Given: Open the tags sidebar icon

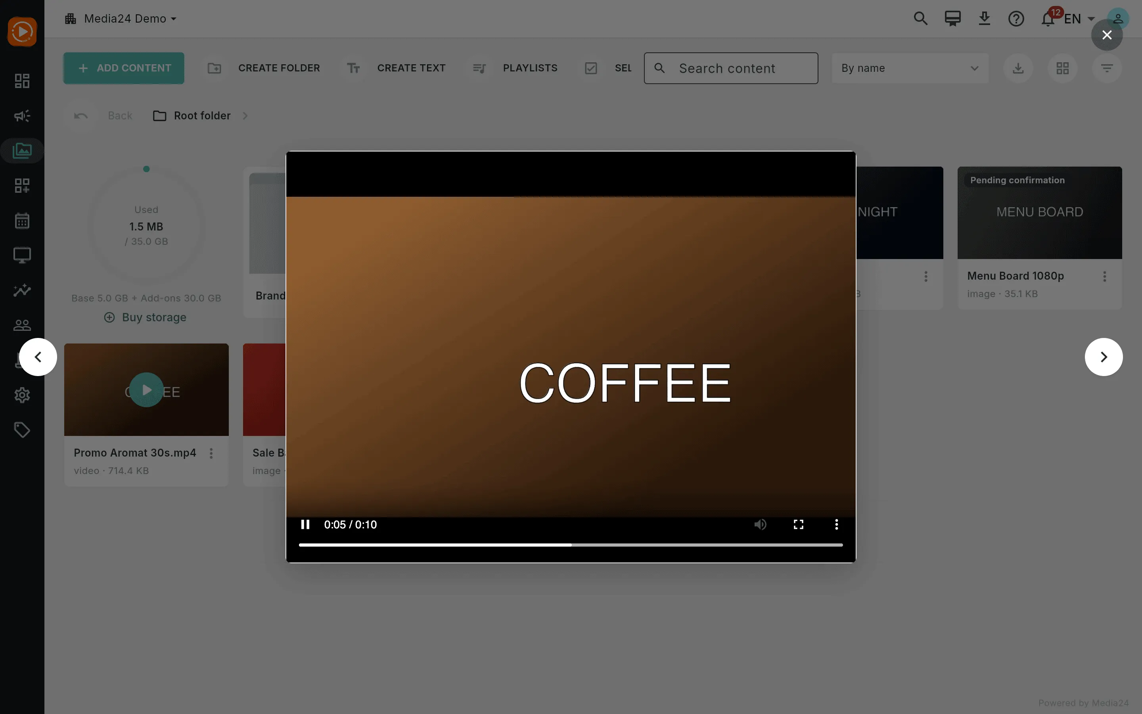Looking at the screenshot, I should 22,430.
